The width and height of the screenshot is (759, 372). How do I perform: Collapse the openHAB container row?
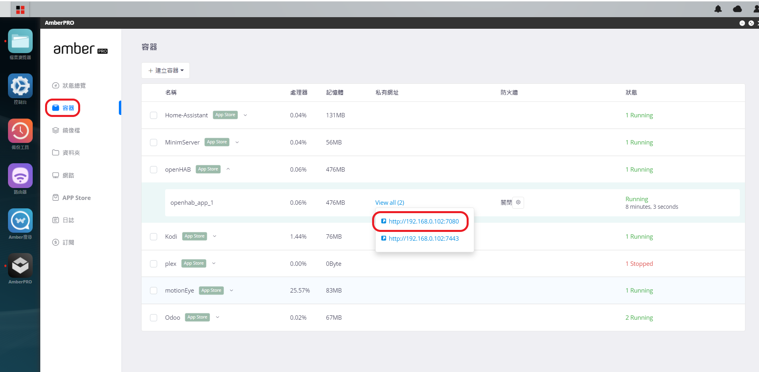pos(228,169)
